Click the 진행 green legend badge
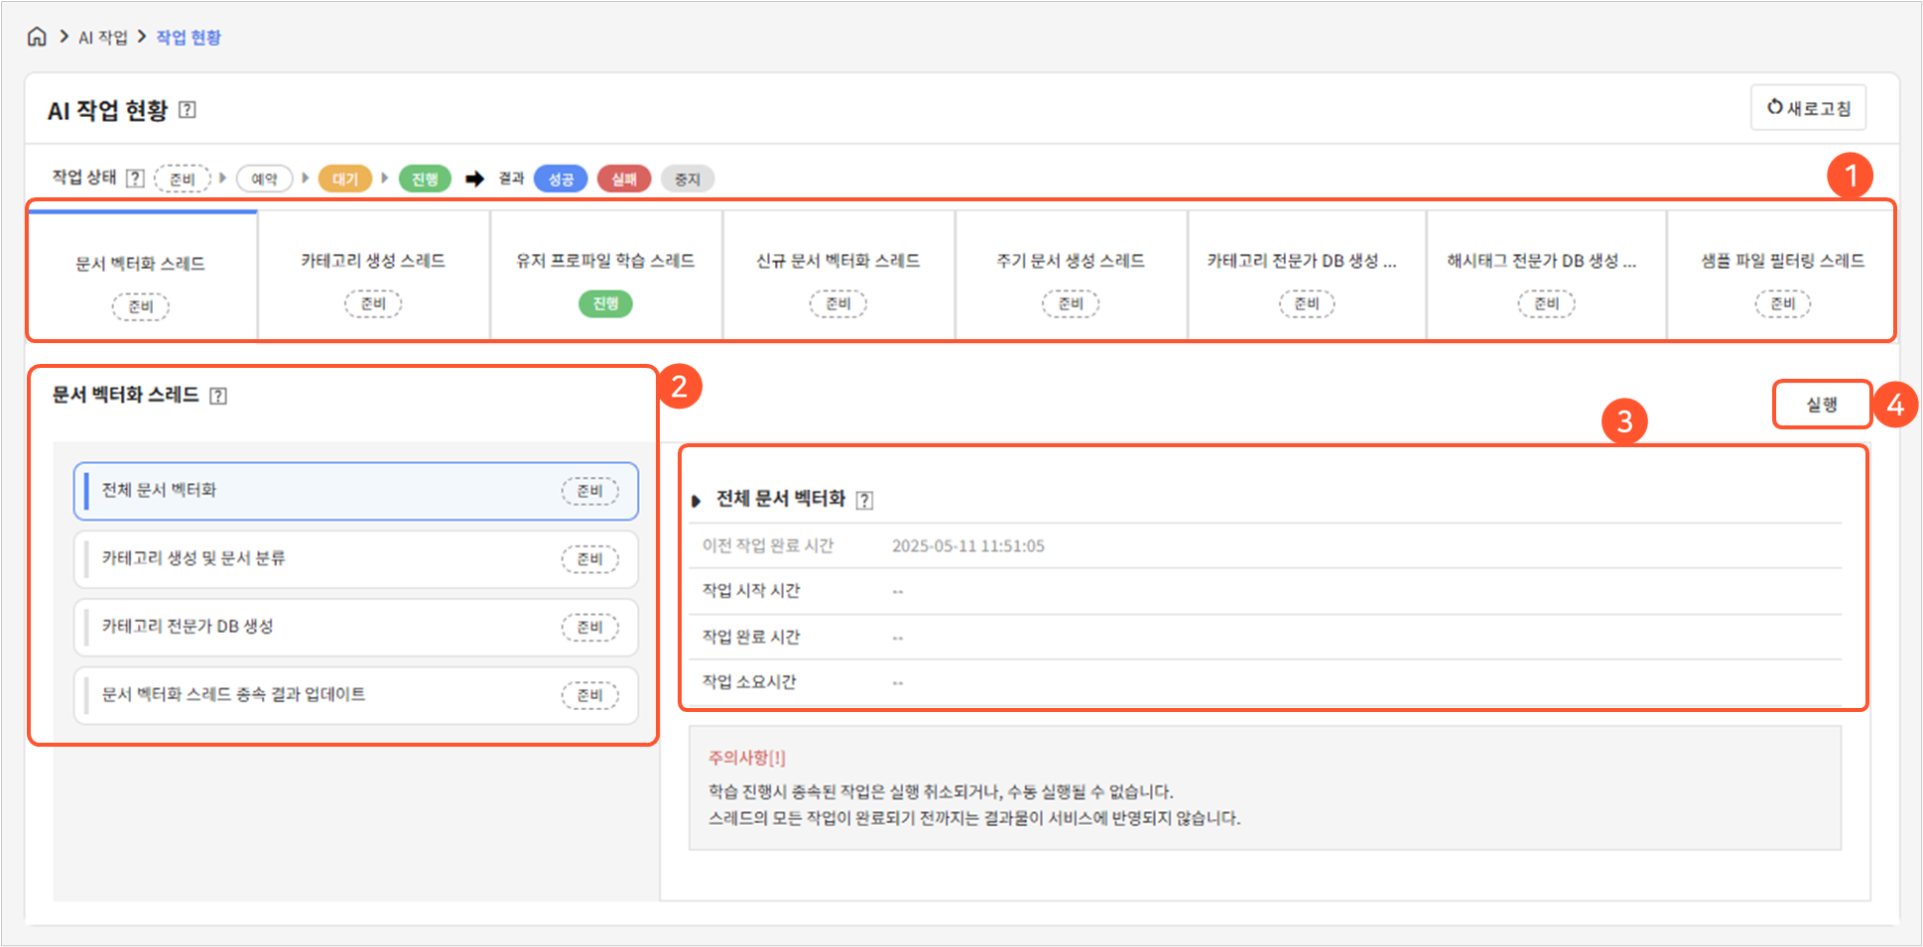The width and height of the screenshot is (1923, 947). 425,179
